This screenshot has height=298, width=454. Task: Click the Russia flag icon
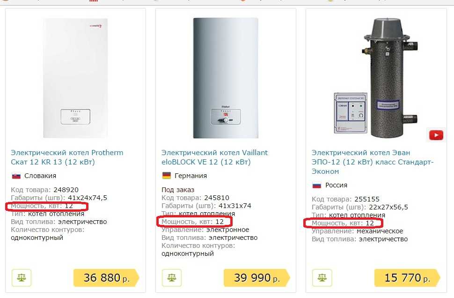pos(317,185)
